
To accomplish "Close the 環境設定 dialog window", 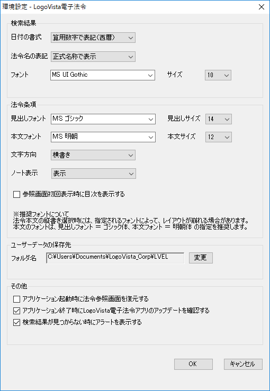I will point(262,7).
